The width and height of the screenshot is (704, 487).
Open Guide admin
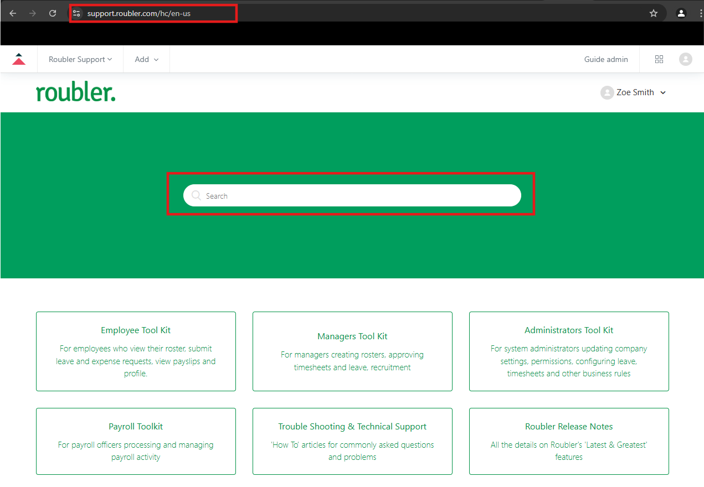tap(606, 59)
